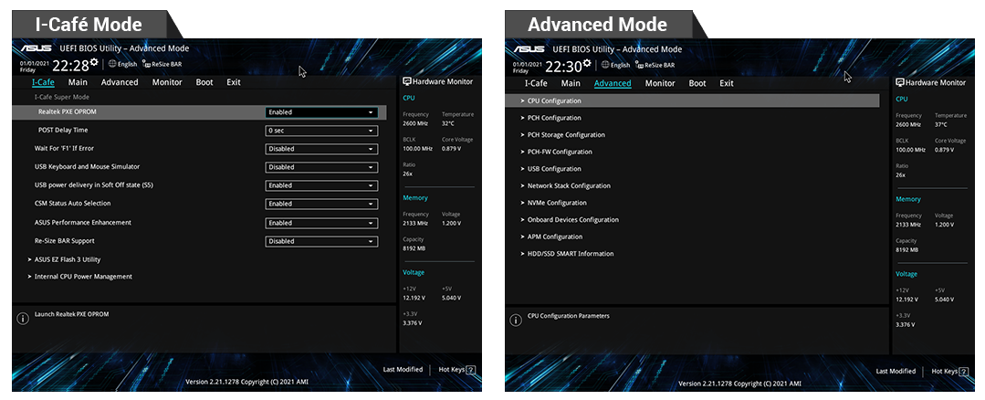Click the info icon beside CPU Configuration Parameters
Screen dimensions: 985x400
(516, 319)
